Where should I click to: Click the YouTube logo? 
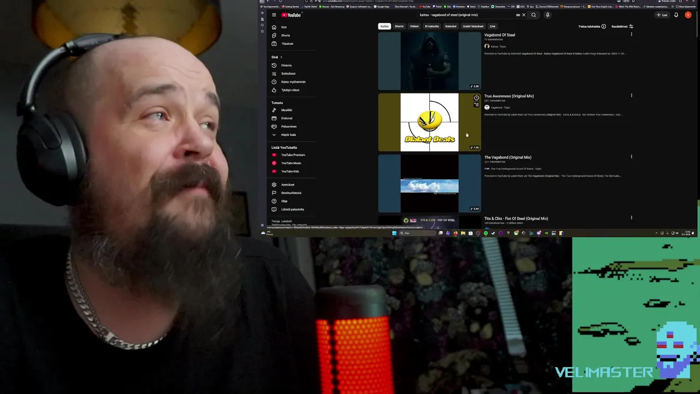tap(291, 15)
